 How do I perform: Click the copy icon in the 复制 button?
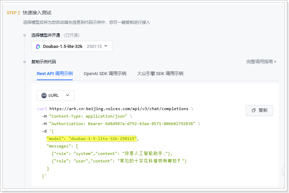tap(254, 110)
